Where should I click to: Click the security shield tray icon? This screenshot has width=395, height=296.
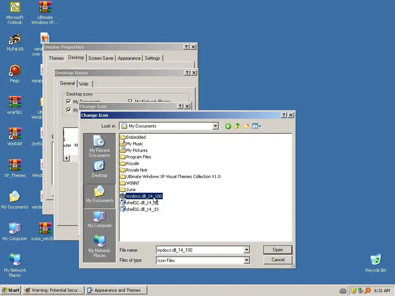(x=353, y=291)
